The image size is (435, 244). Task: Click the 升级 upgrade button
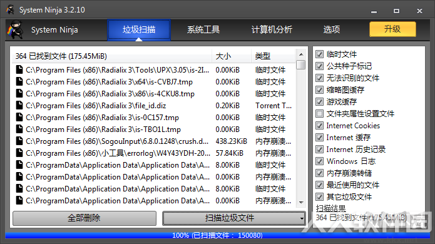click(392, 29)
